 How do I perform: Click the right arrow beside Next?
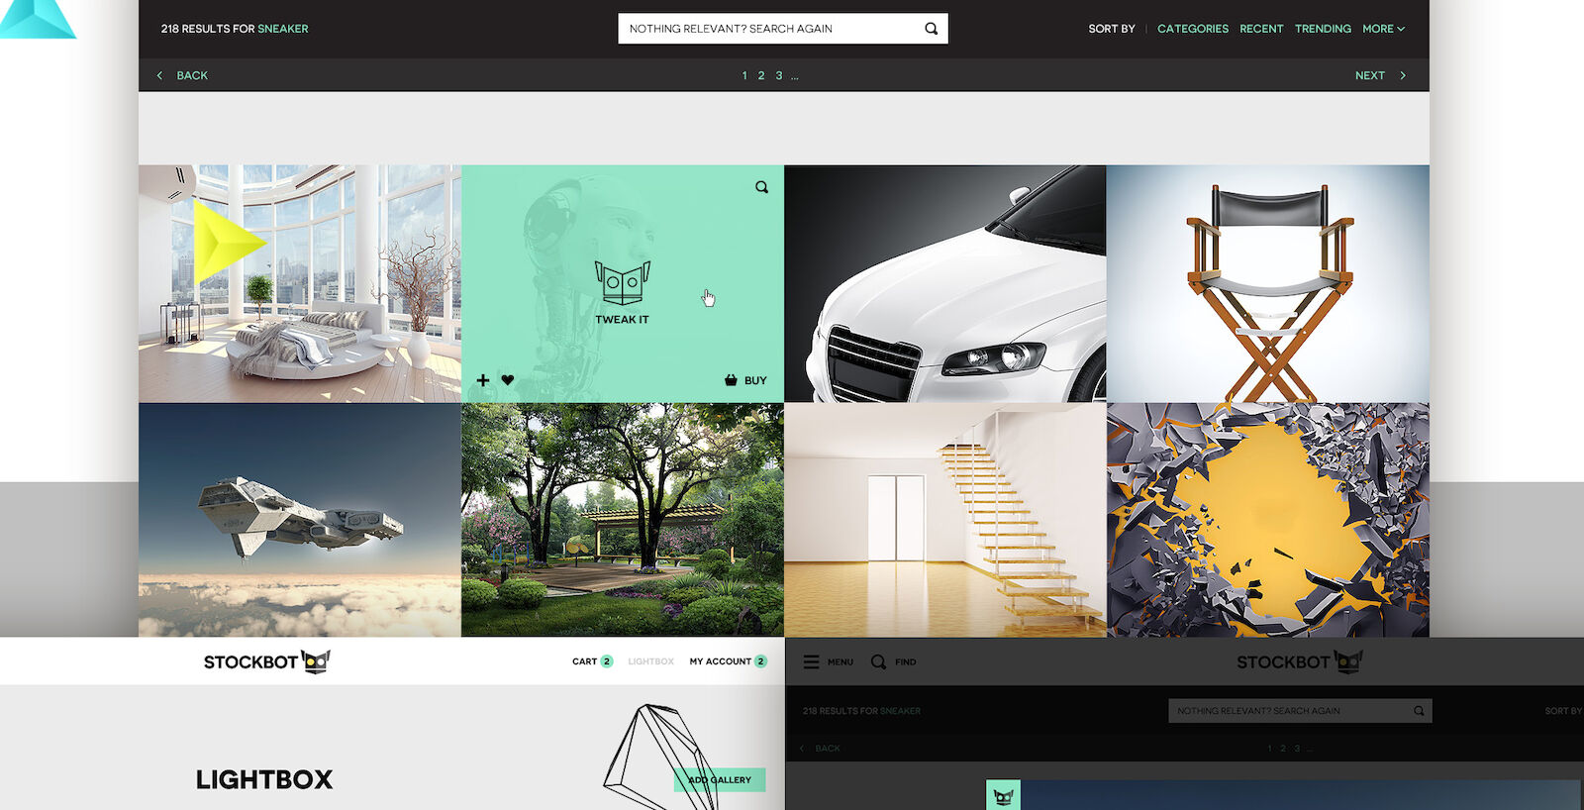(1402, 75)
